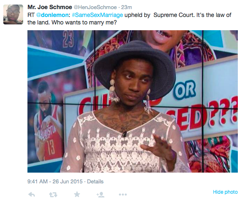The image size is (242, 202).
Task: Click the 9:41 AM - 26 Jun 2015 timestamp
Action: pyautogui.click(x=55, y=182)
